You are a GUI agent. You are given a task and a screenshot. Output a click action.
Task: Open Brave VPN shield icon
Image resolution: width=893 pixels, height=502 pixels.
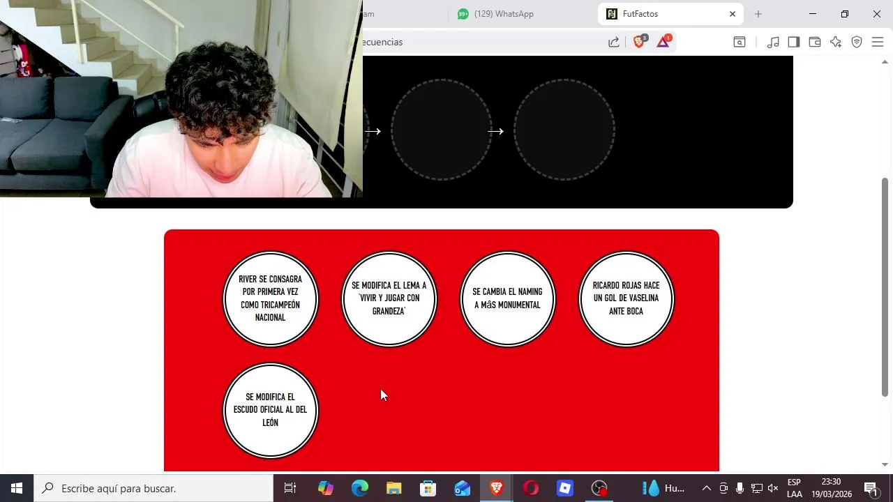tap(857, 42)
